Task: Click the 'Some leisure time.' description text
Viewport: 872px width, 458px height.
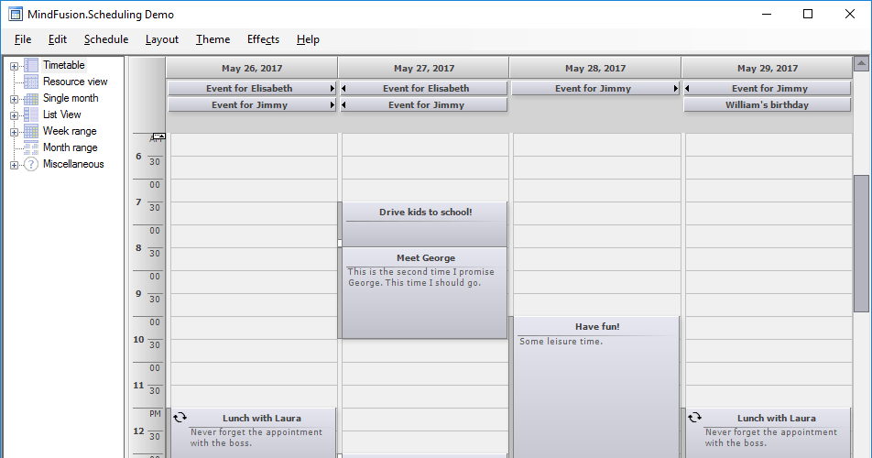Action: tap(561, 342)
